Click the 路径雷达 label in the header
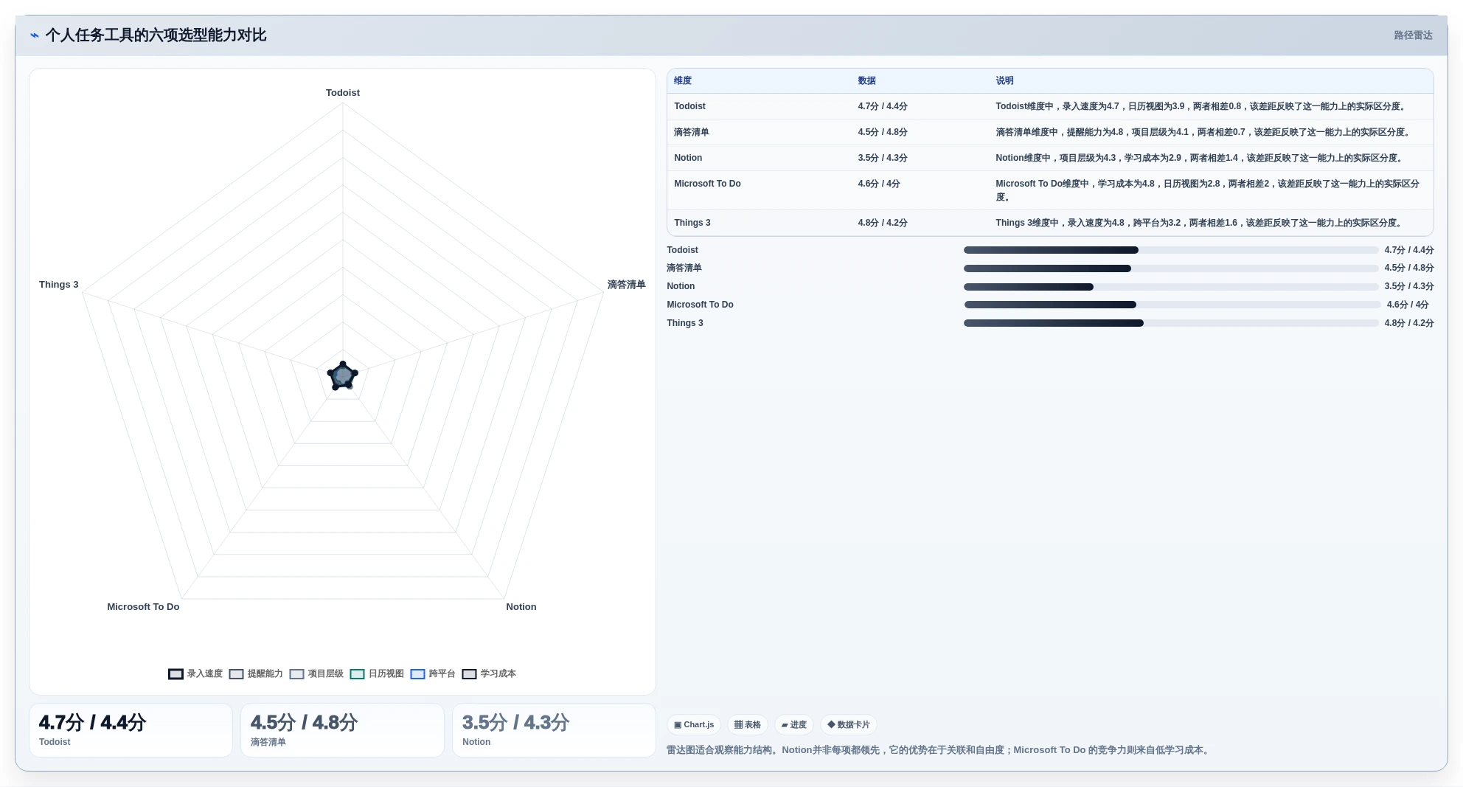Viewport: 1463px width, 787px height. tap(1413, 35)
